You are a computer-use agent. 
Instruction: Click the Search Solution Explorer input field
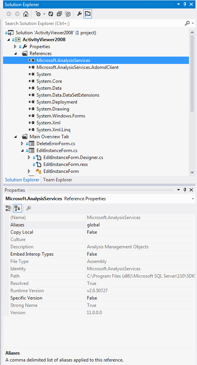93,23
